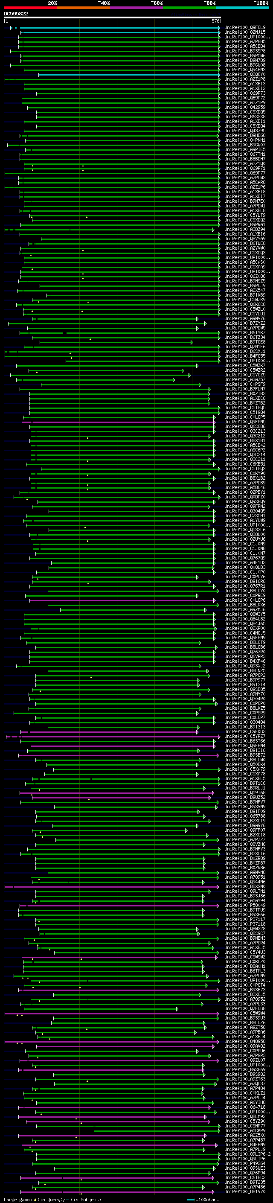Select UniRef100_A2Z1P6 label
Viewport: 273px width, 1203px height.
click(x=245, y=187)
